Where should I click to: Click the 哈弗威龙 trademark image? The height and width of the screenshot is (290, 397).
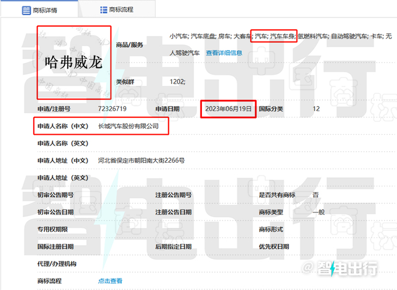[74, 62]
